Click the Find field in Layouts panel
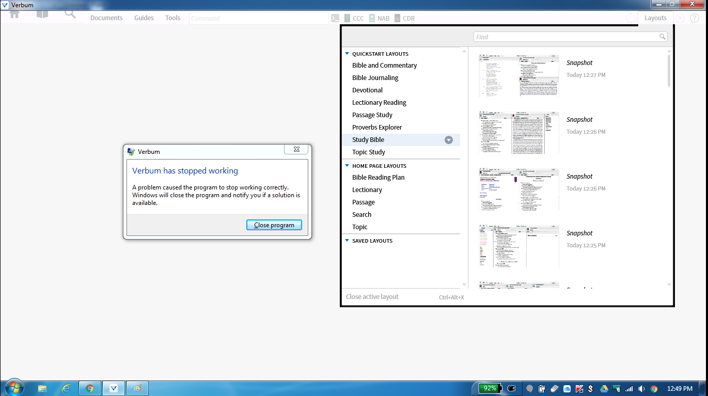The width and height of the screenshot is (708, 396). tap(570, 37)
